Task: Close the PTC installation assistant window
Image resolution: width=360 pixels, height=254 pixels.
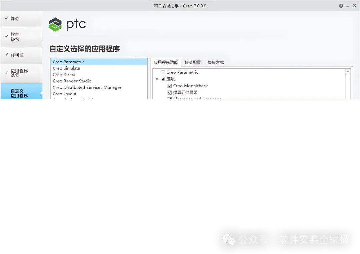Action: click(x=354, y=6)
